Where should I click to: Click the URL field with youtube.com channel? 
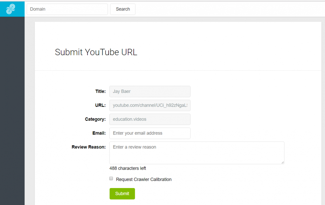150,105
